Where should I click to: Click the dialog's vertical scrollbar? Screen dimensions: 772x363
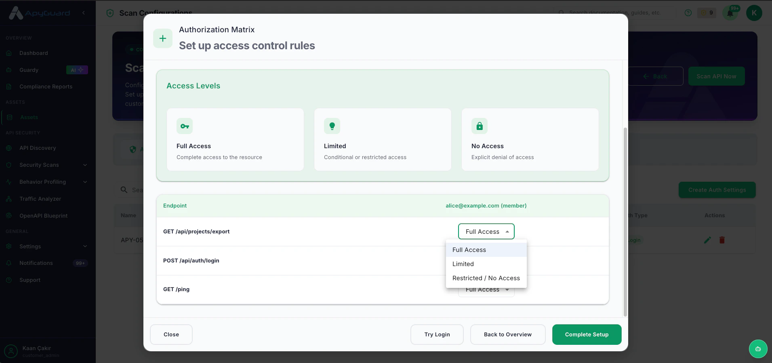tap(625, 222)
